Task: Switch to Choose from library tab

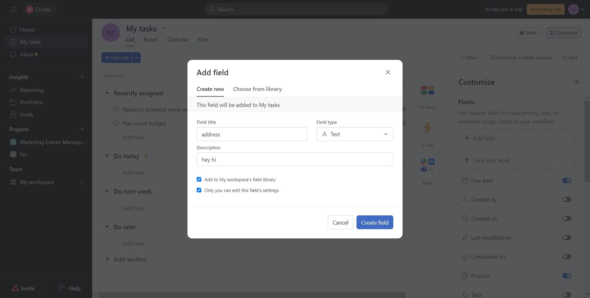Action: [x=257, y=89]
